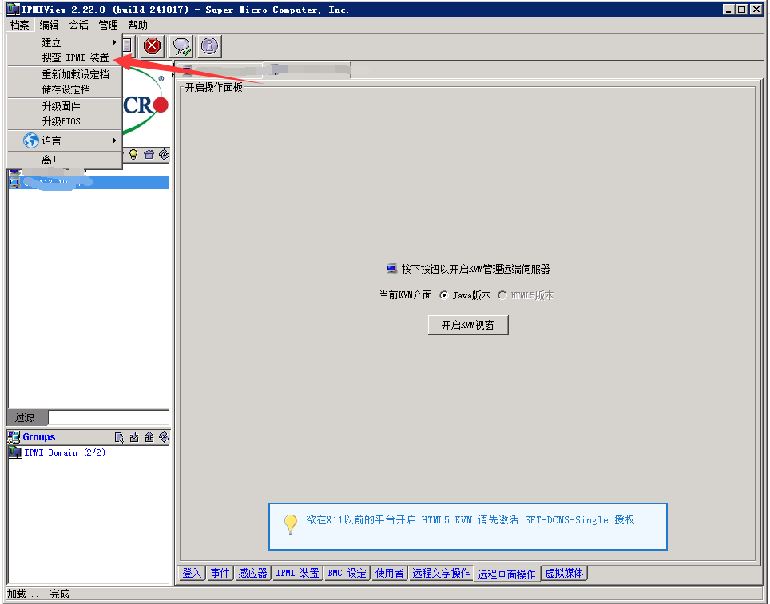Click the 过滤 filter input field
Screen dimensions: 770x604
click(x=109, y=417)
